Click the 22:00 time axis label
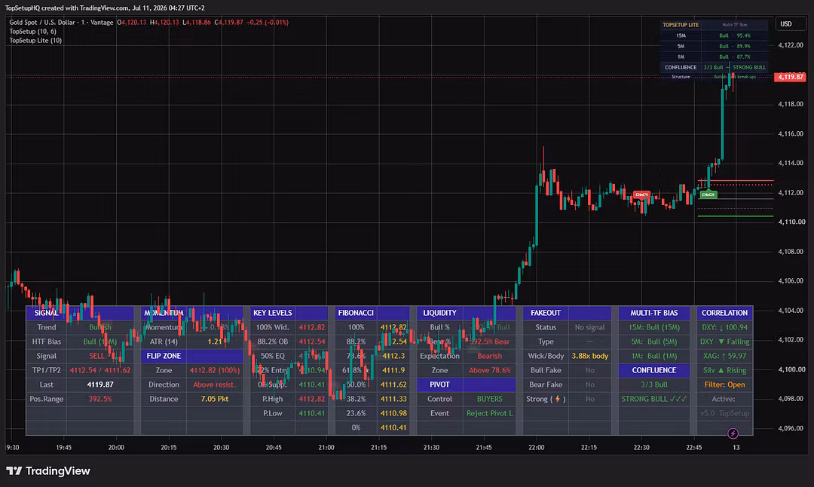This screenshot has height=487, width=814. tap(537, 447)
